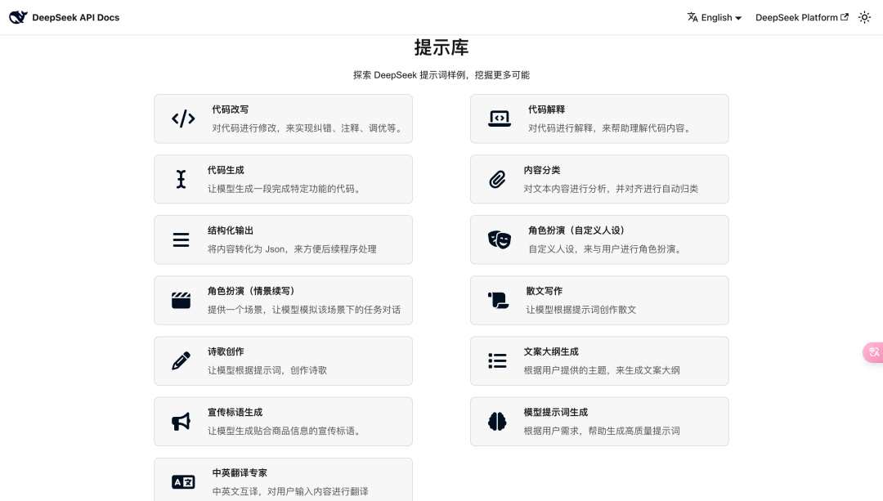The width and height of the screenshot is (883, 501).
Task: Click the text cursor icon on 代码生成 card
Action: (181, 179)
